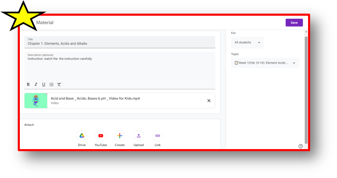Open the help question mark icon
The height and width of the screenshot is (178, 337).
point(301,146)
